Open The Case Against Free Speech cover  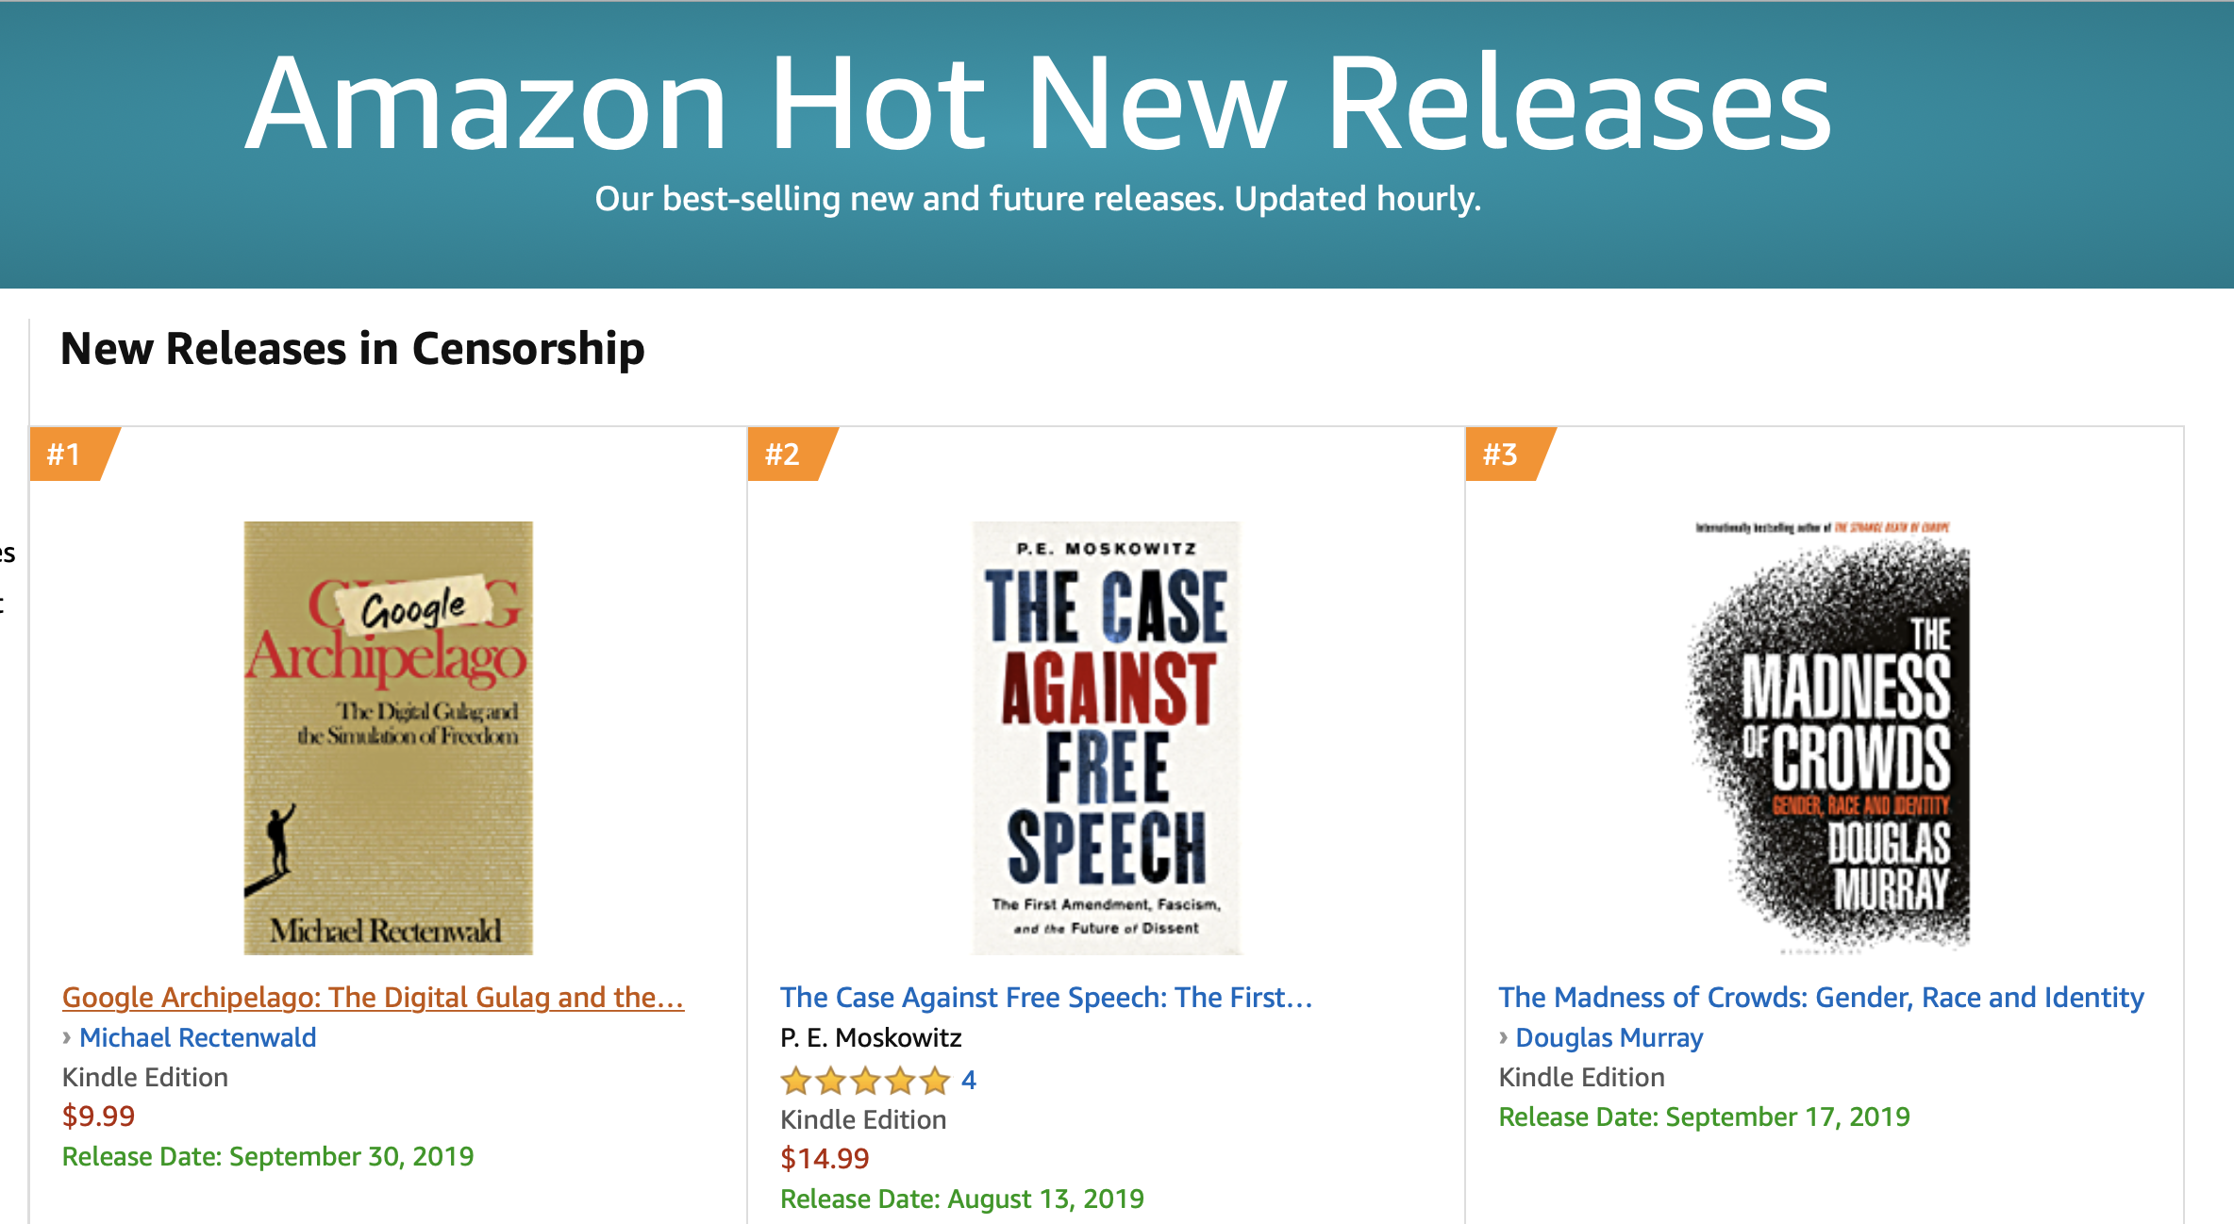pos(1106,737)
